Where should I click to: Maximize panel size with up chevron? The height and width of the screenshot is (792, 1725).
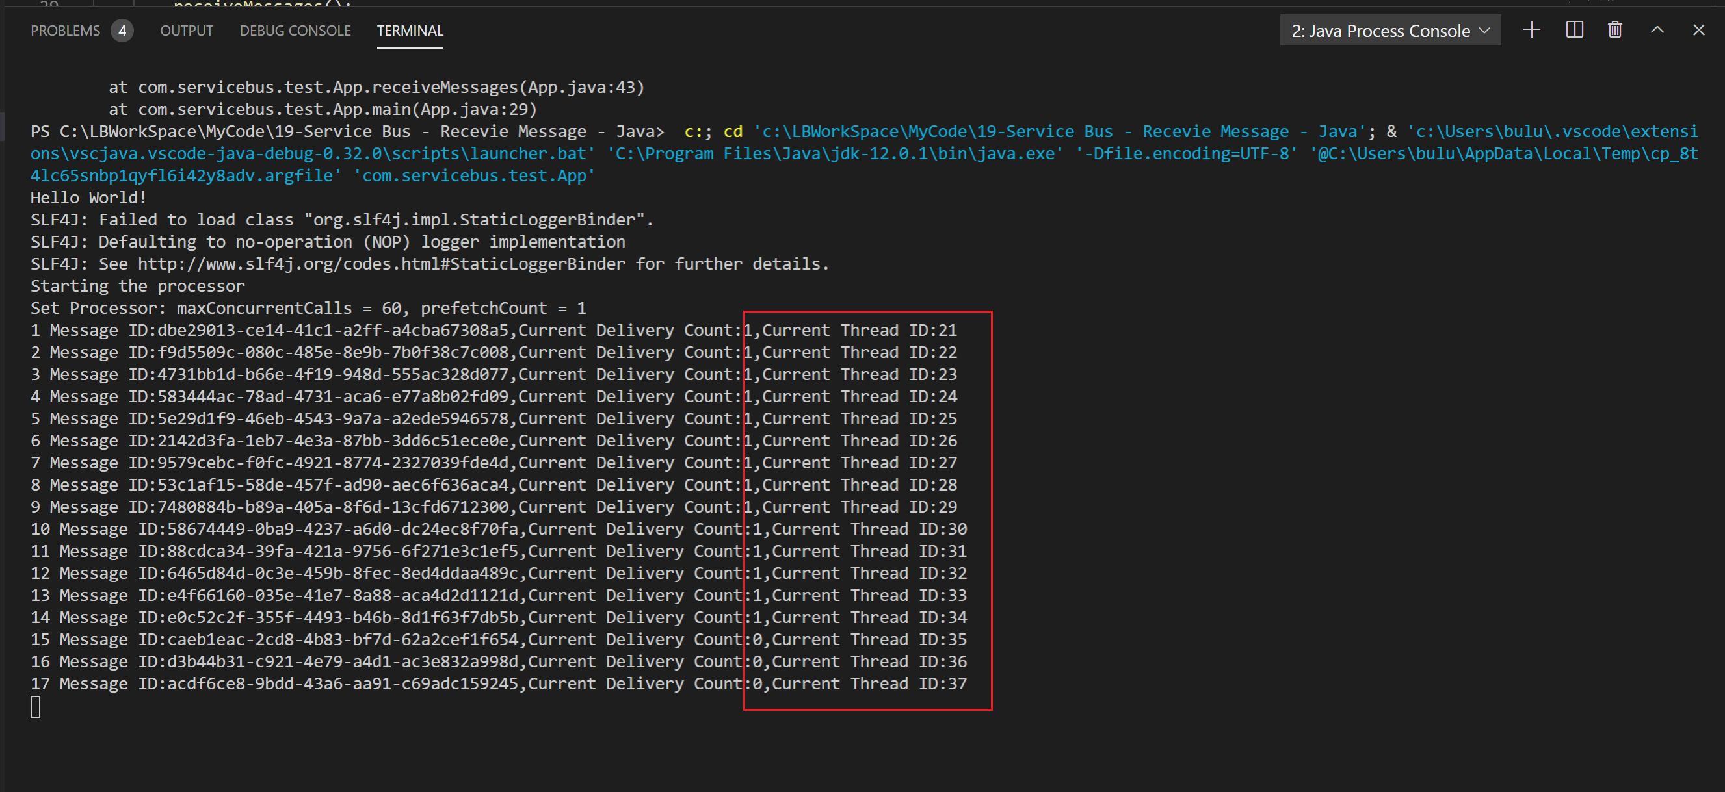coord(1657,30)
